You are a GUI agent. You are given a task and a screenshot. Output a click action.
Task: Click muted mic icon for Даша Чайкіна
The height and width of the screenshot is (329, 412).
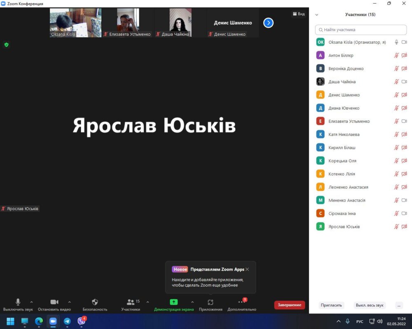(396, 81)
